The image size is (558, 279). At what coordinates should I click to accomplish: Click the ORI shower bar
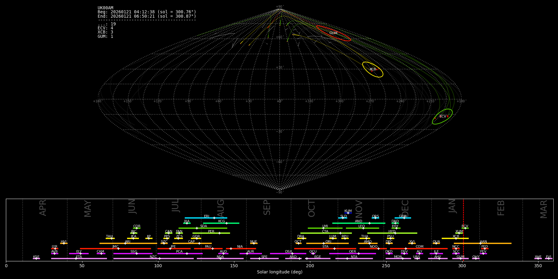pos(327,243)
